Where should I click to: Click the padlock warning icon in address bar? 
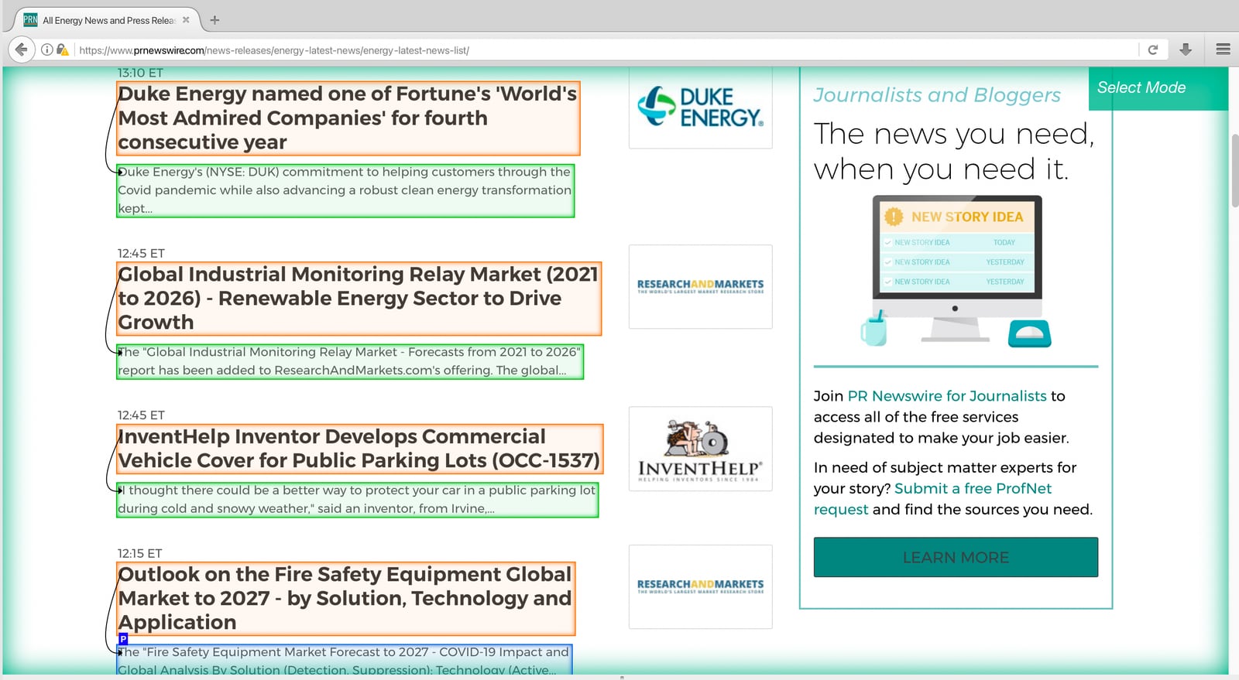coord(63,50)
